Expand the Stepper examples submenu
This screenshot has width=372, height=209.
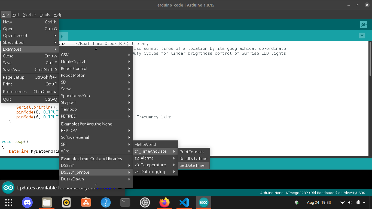(x=96, y=103)
